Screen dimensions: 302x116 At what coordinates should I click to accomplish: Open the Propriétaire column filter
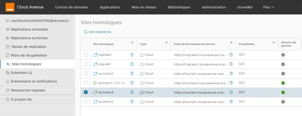[x=273, y=43]
